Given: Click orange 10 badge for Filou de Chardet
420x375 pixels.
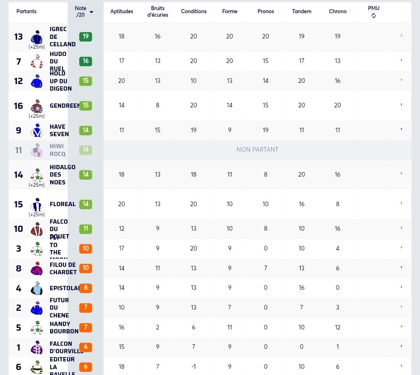Looking at the screenshot, I should [86, 268].
